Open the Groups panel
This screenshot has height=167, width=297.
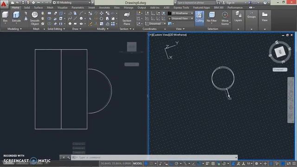point(252,15)
